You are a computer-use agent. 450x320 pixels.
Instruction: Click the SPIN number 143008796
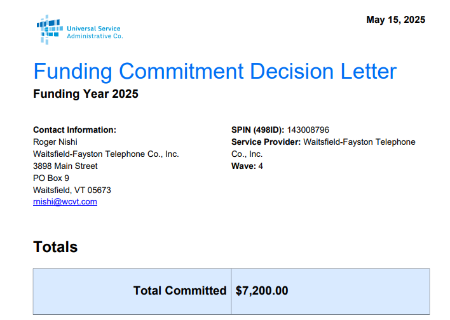click(308, 130)
